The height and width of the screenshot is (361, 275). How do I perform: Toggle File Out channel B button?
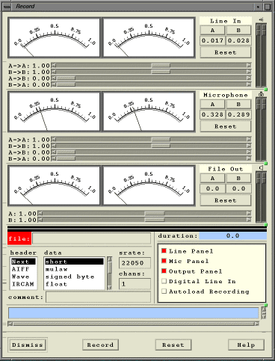click(238, 178)
